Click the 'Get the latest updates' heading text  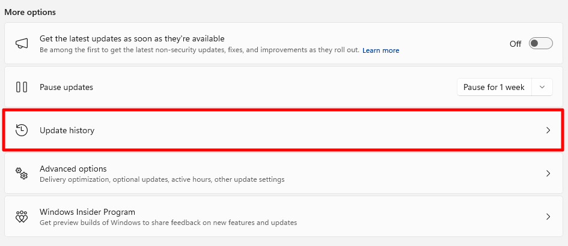coord(132,38)
